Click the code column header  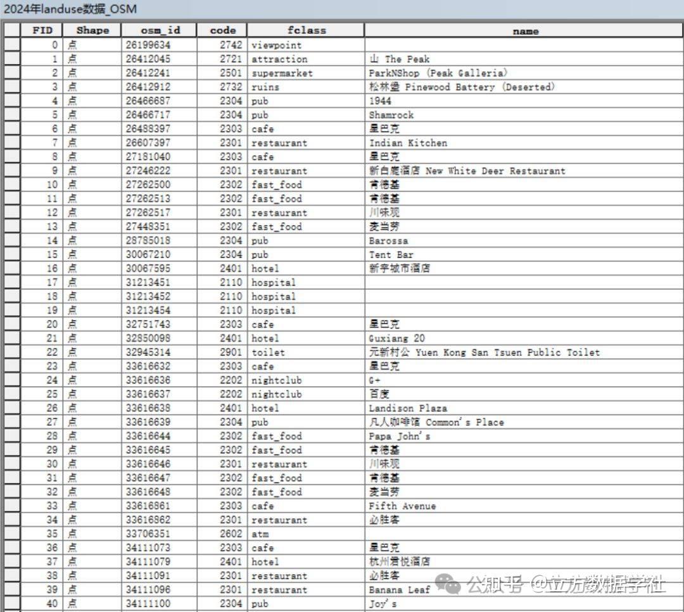(x=223, y=30)
